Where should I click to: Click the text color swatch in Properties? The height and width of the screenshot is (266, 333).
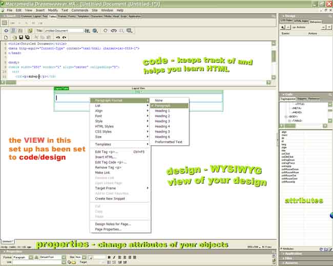click(90, 257)
